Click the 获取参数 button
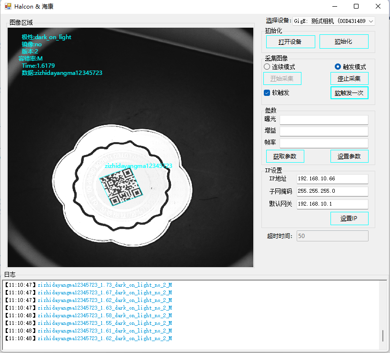This screenshot has height=353, width=390. tap(285, 156)
